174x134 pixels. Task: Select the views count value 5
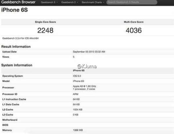pyautogui.click(x=74, y=57)
